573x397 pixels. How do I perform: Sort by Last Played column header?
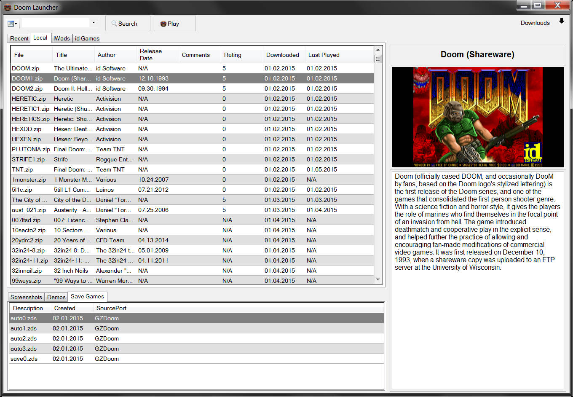pos(324,55)
